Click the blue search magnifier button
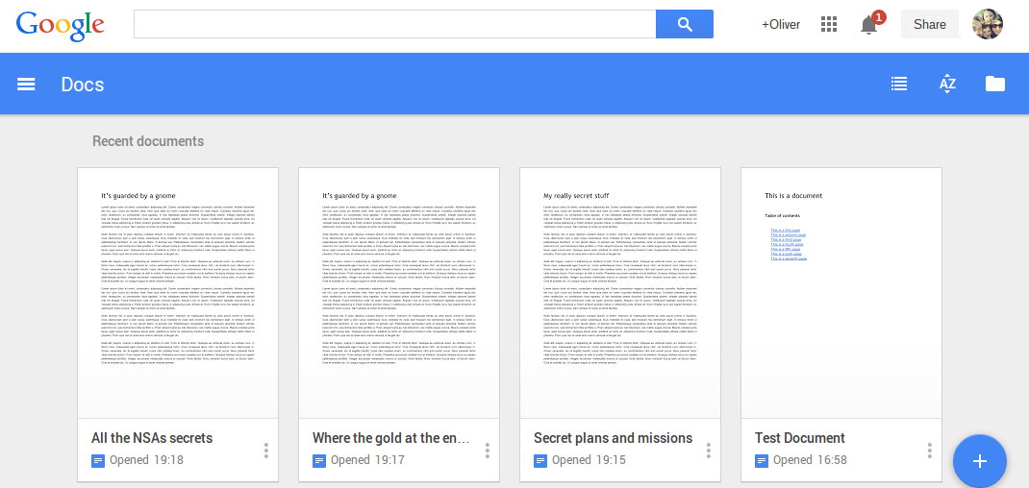 (x=685, y=24)
